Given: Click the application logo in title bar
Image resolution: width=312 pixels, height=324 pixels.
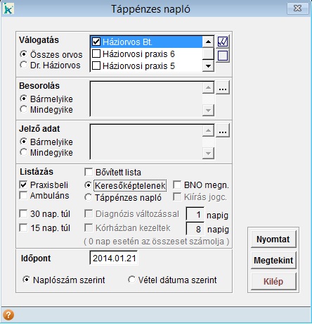Looking at the screenshot, I should [x=8, y=8].
